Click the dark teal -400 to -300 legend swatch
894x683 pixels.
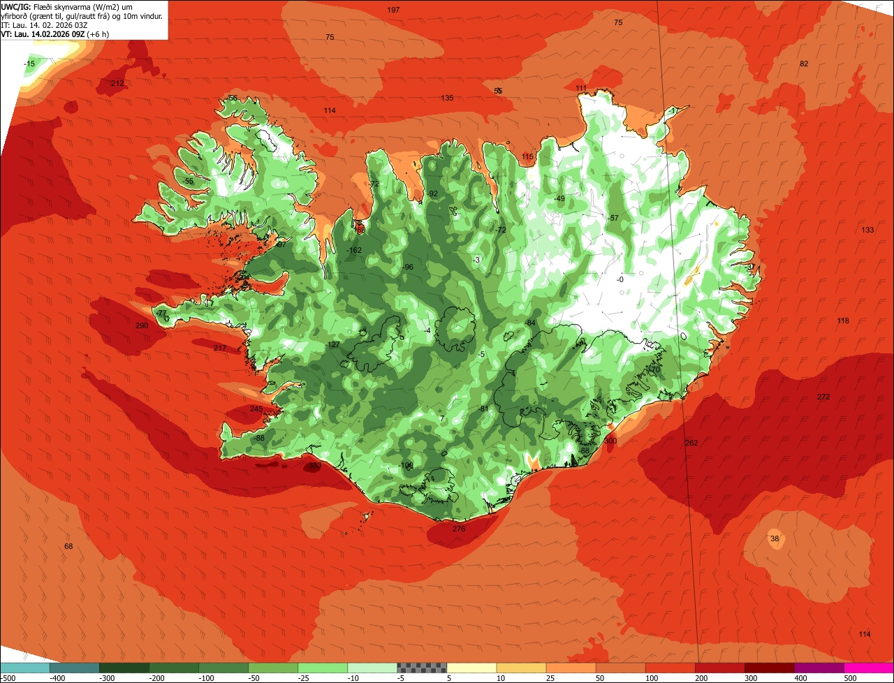click(x=75, y=668)
